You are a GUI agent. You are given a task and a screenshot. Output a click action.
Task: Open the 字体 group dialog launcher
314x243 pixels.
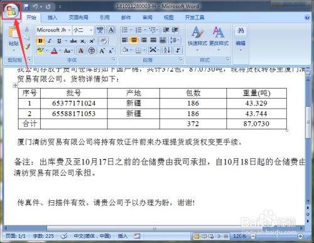click(114, 59)
